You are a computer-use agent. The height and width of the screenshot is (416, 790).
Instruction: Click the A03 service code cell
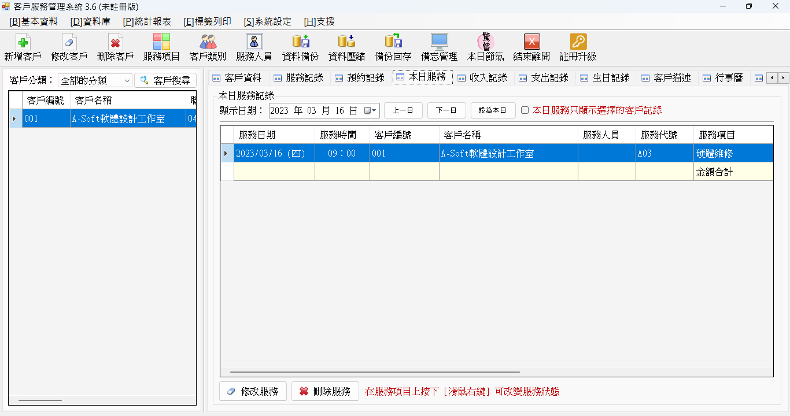click(665, 153)
